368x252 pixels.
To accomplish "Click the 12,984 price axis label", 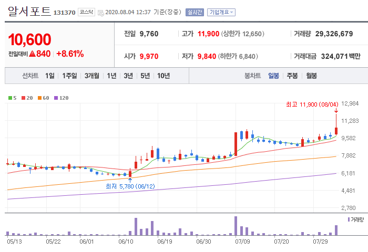I will [x=350, y=103].
